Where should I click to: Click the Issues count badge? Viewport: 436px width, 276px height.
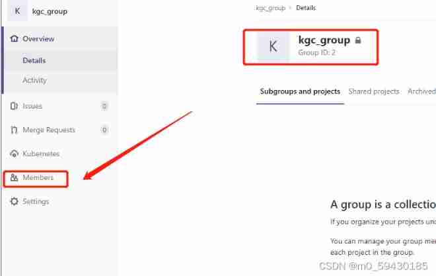[x=104, y=106]
